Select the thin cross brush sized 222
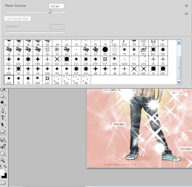The width and height of the screenshot is (192, 187). 48,60
